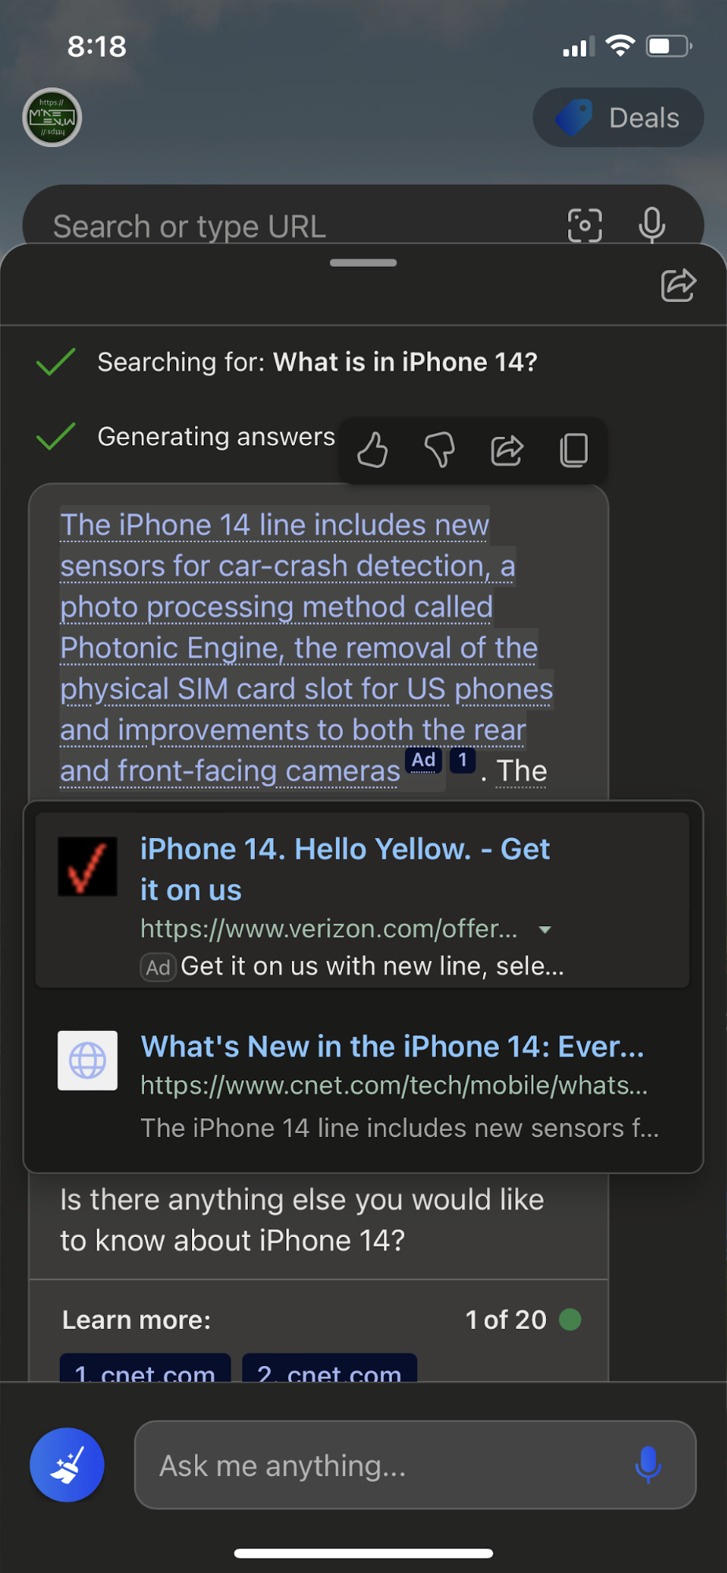Image resolution: width=727 pixels, height=1573 pixels.
Task: Tap the Ask me anything input field
Action: (386, 1464)
